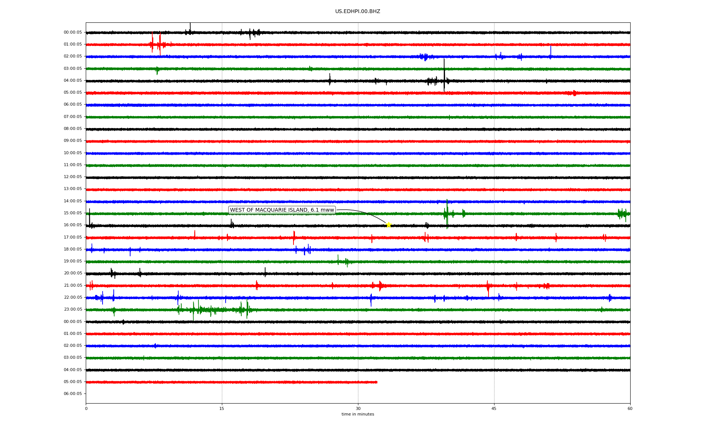Click the x-axis tick label 0

click(x=86, y=408)
